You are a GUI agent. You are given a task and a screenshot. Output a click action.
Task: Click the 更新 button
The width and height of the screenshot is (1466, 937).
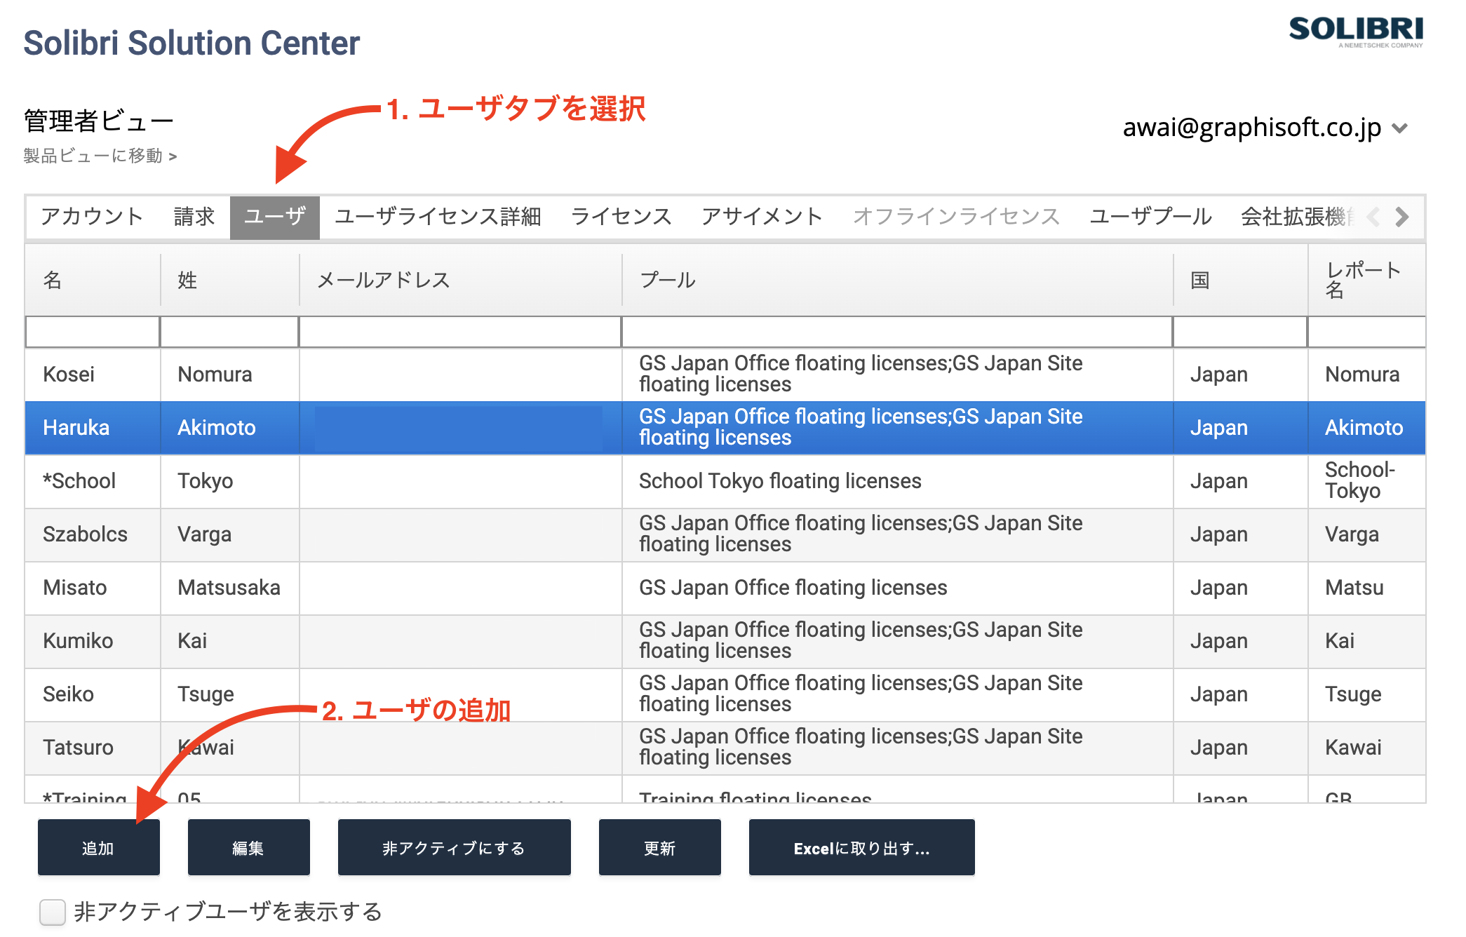click(x=659, y=847)
